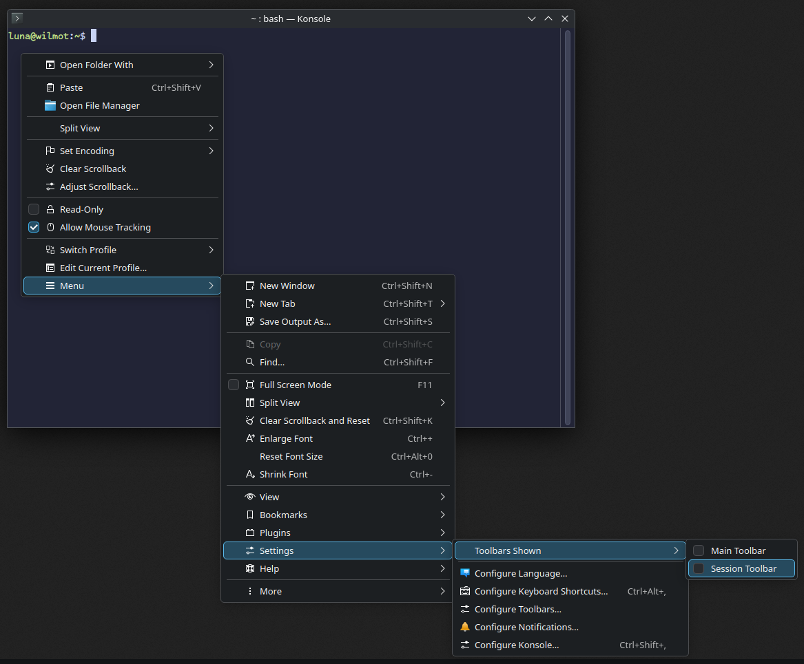Choose Configure Konsole menu entry
This screenshot has width=804, height=664.
tap(516, 645)
